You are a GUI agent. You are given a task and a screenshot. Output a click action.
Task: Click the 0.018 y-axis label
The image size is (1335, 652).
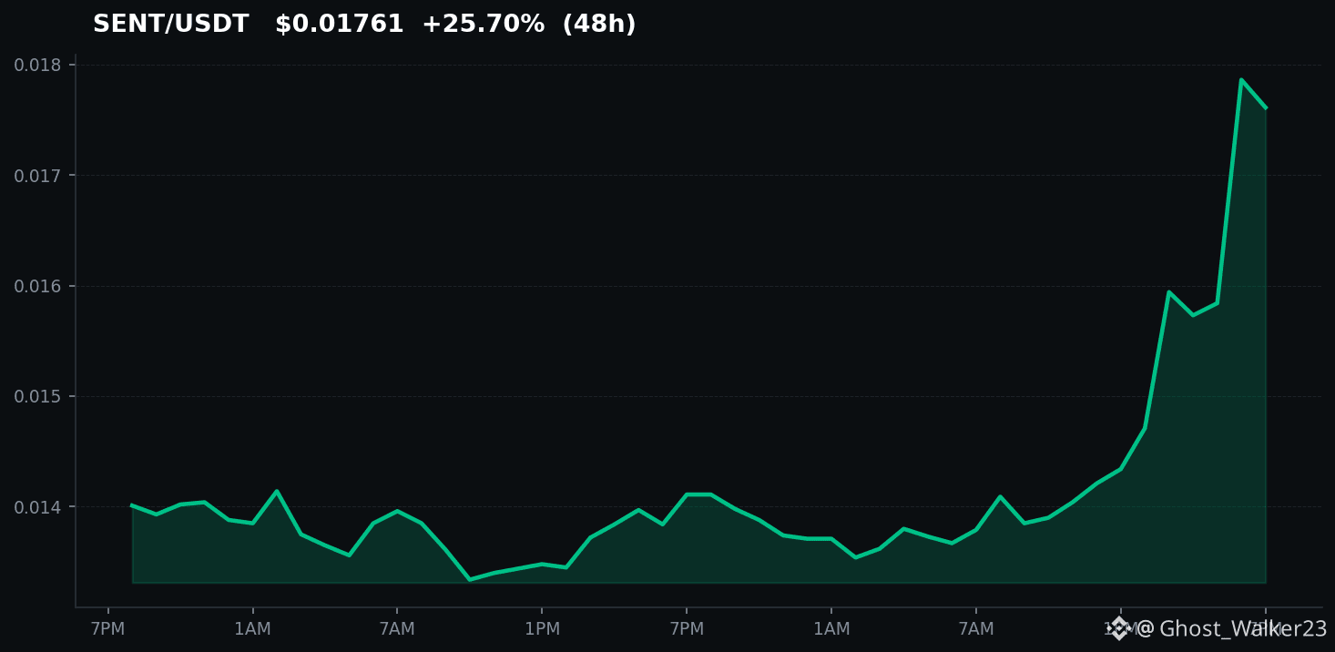click(x=37, y=65)
